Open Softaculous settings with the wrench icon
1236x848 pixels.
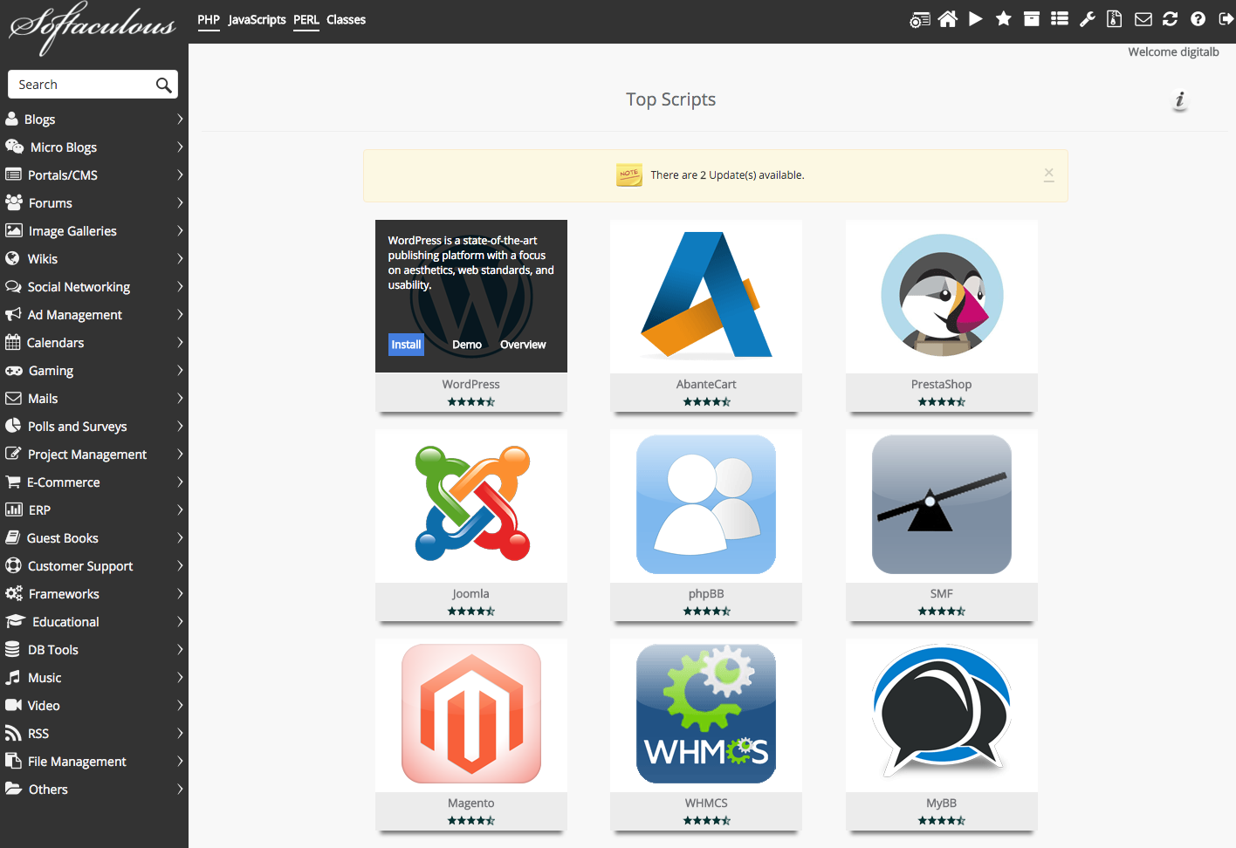[x=1087, y=18]
